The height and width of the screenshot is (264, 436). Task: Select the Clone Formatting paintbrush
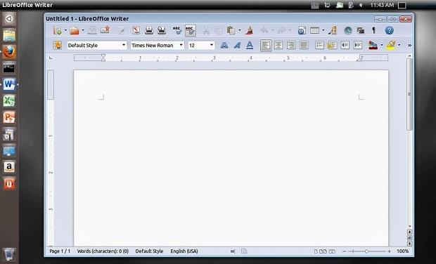(x=249, y=30)
